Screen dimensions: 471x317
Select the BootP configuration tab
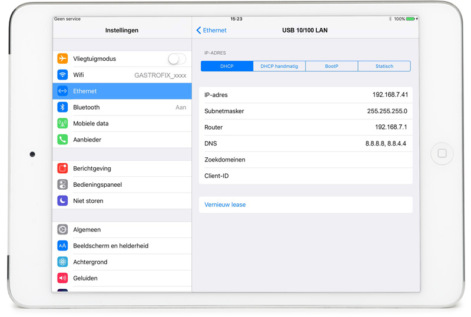click(x=331, y=67)
